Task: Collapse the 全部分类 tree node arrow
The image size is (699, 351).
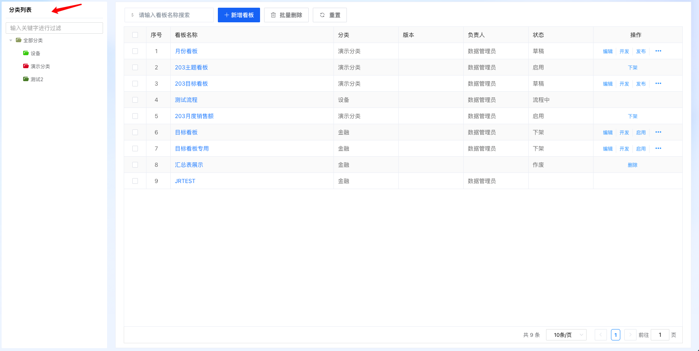Action: click(11, 40)
